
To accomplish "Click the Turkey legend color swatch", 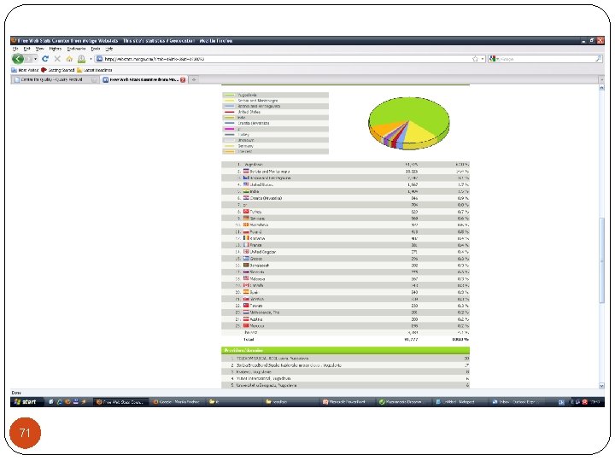I will 230,135.
